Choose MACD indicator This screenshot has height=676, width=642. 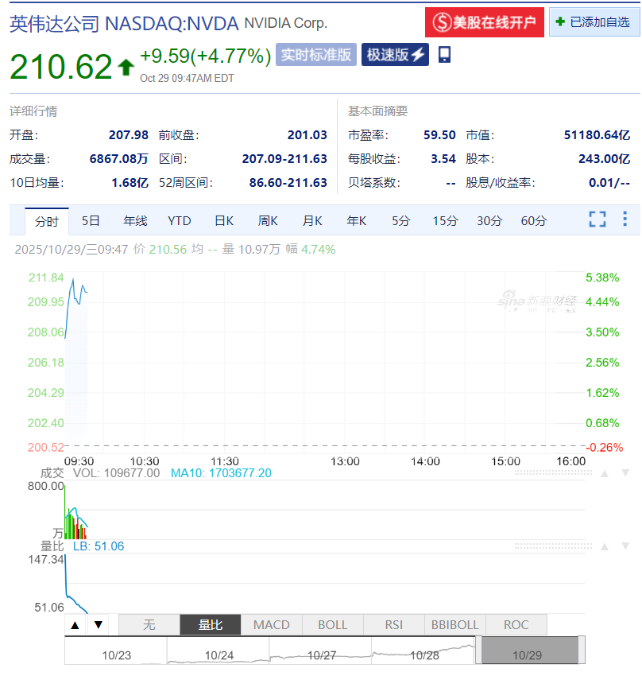[271, 624]
